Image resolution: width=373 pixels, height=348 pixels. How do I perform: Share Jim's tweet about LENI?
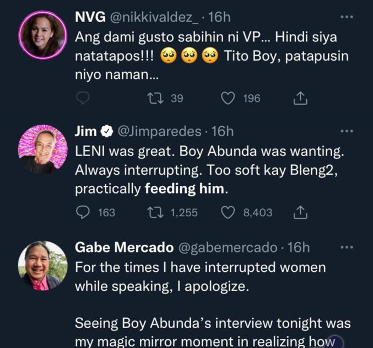coord(300,212)
